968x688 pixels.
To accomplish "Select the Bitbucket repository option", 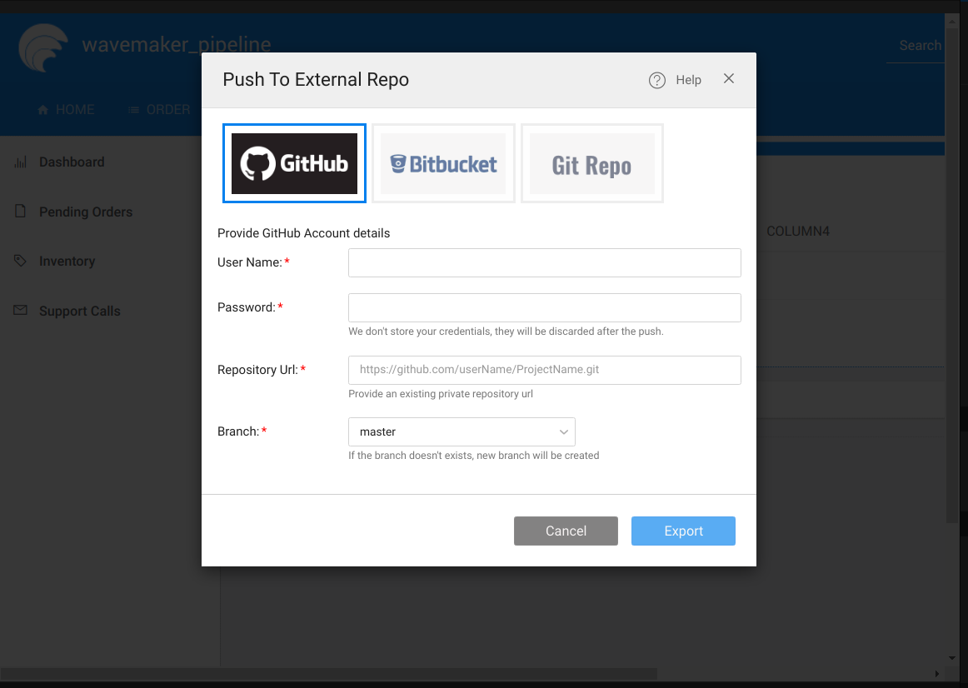I will 443,163.
